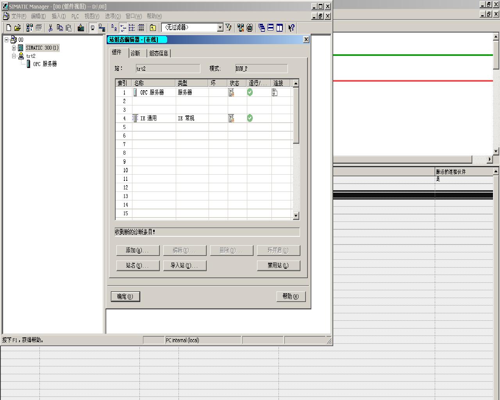Select OPC 服务器 in project tree
Screen dimensions: 500x400
coord(45,64)
